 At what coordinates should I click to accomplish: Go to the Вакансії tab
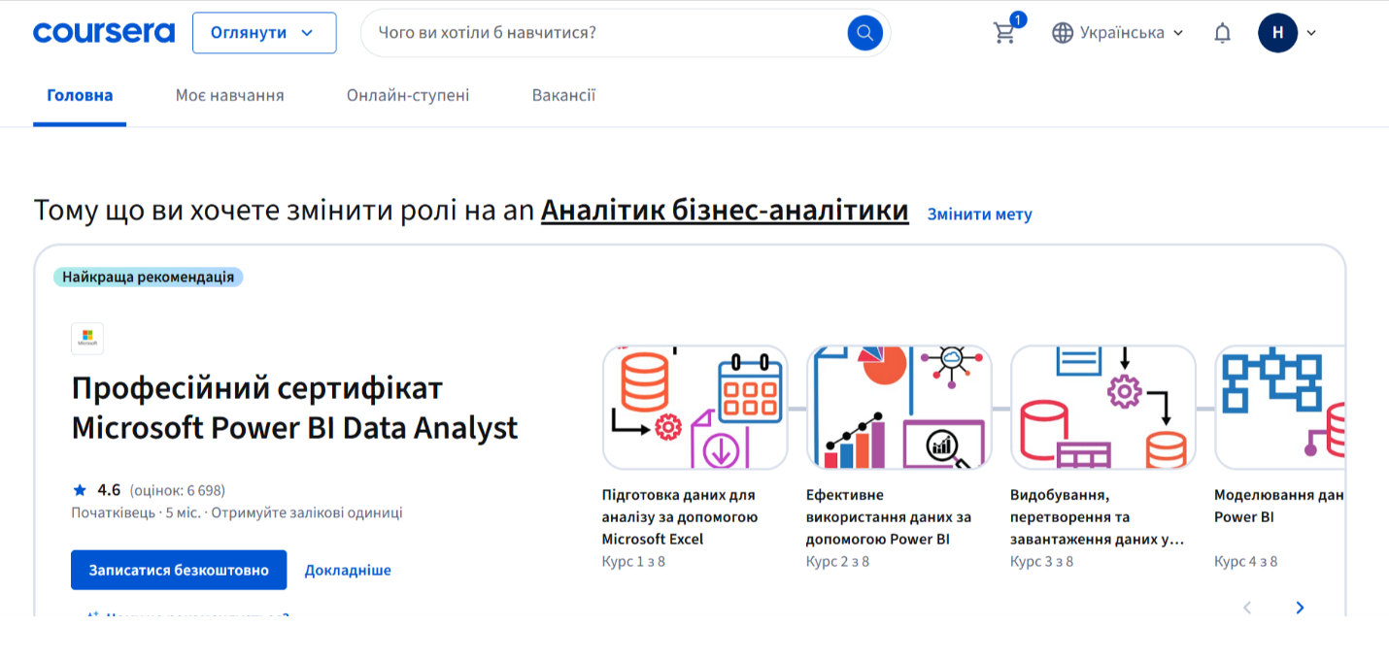click(563, 95)
